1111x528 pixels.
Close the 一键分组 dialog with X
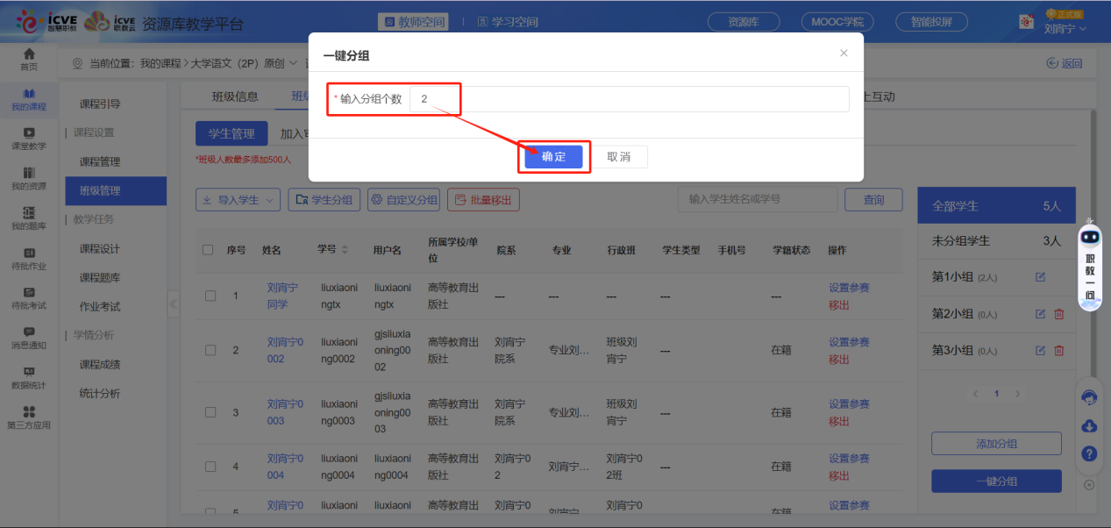[844, 54]
